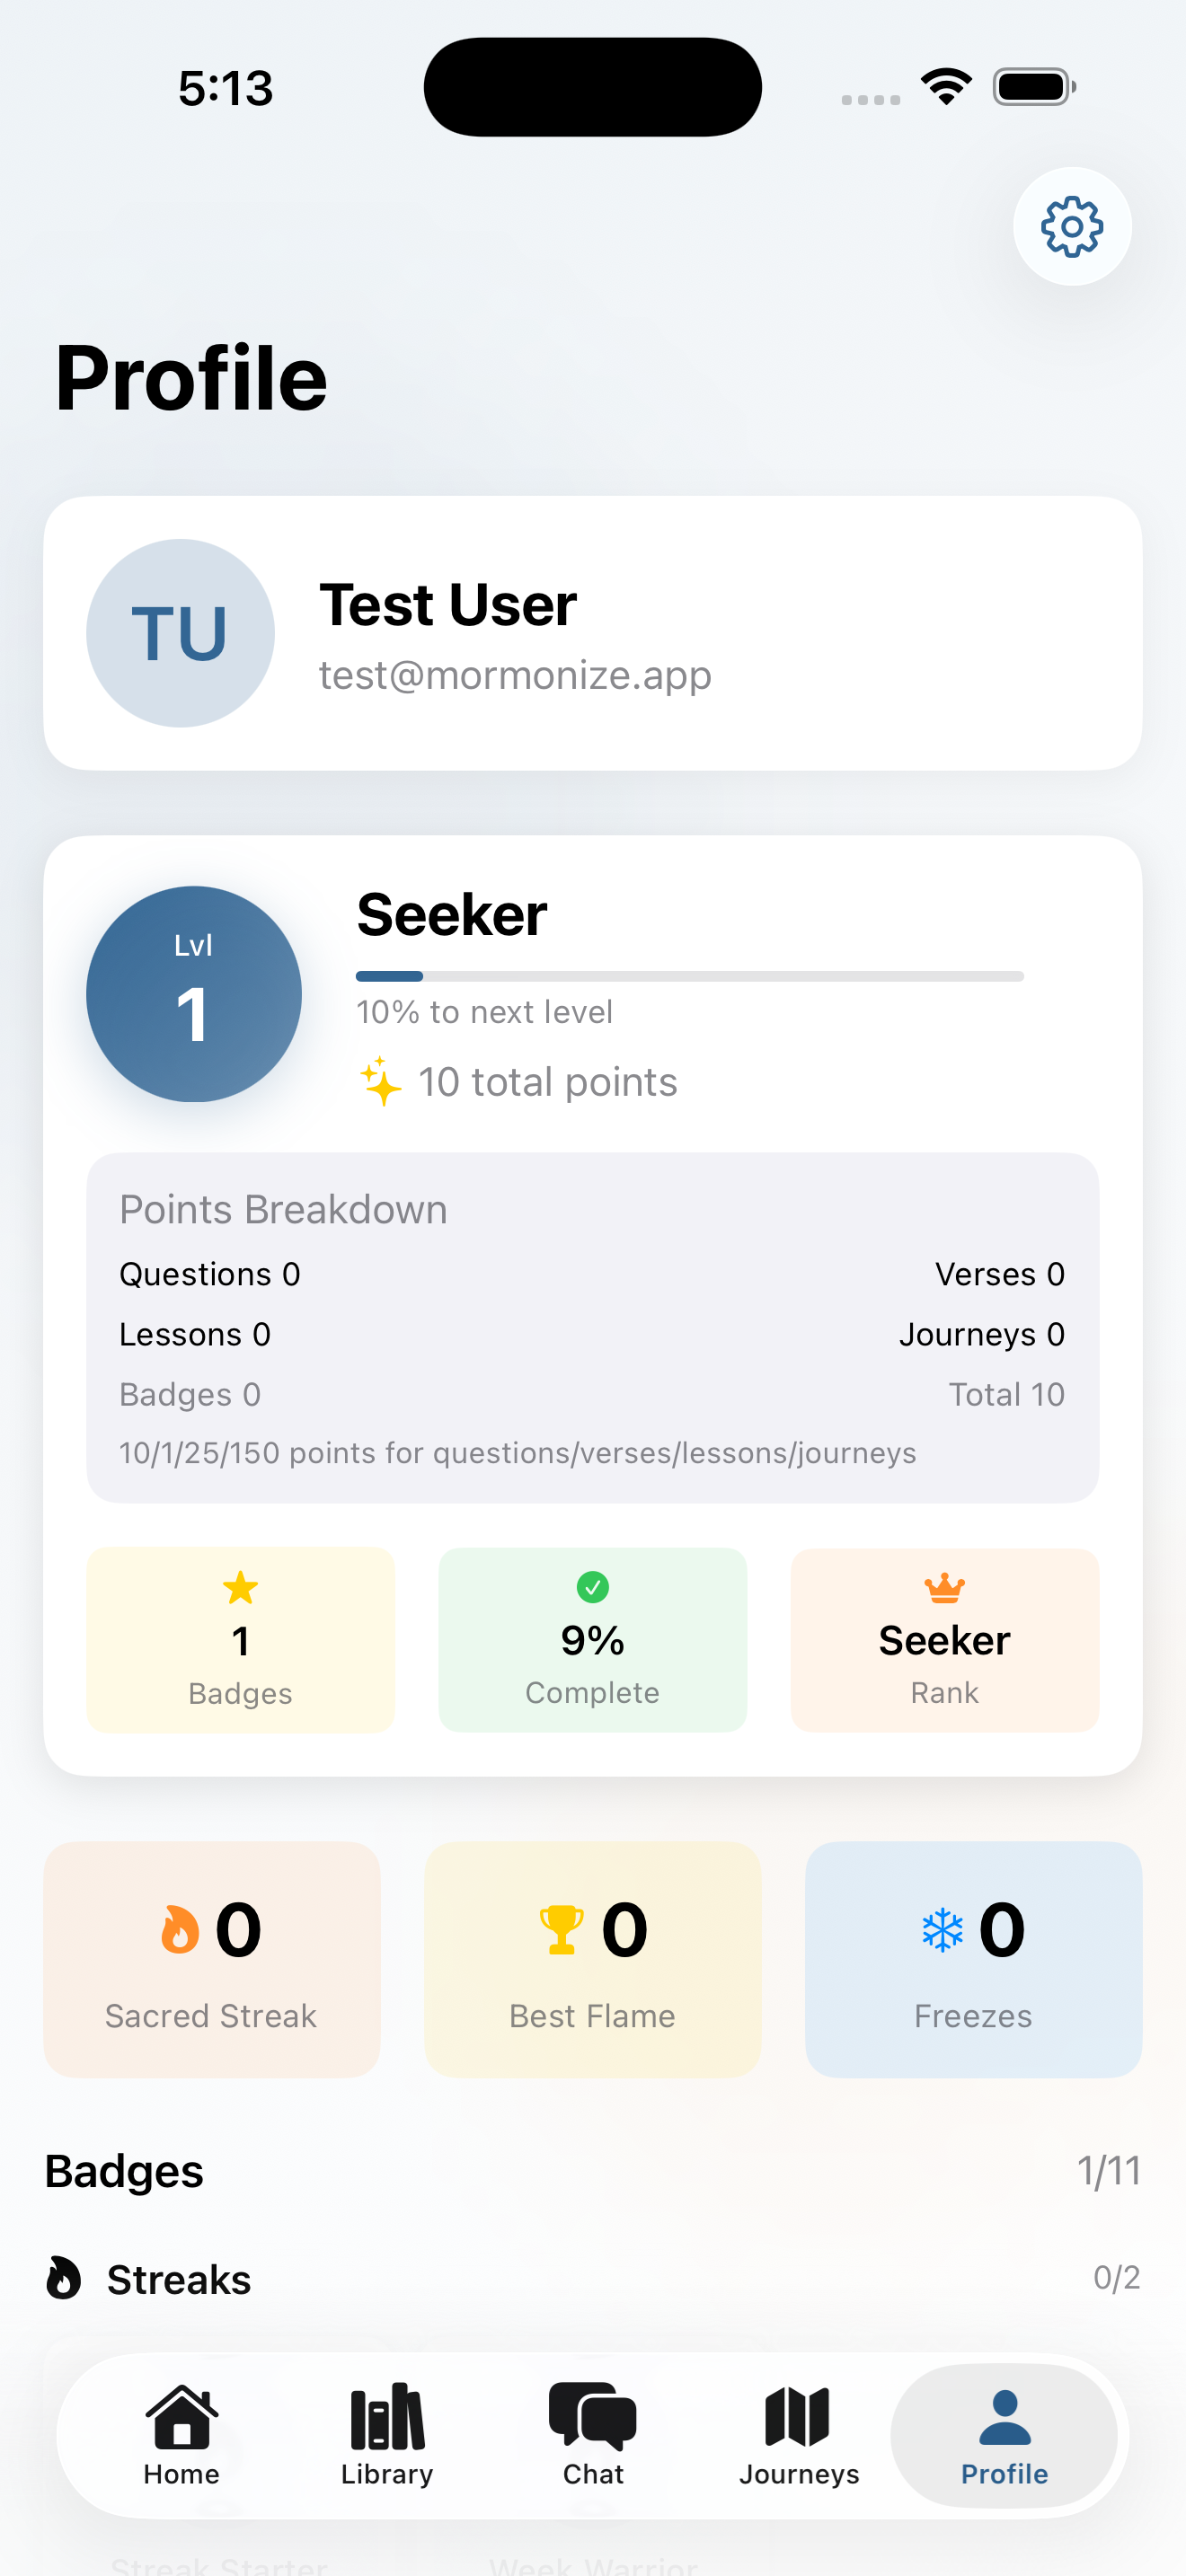Open the 1 Badges stat tile

point(241,1639)
